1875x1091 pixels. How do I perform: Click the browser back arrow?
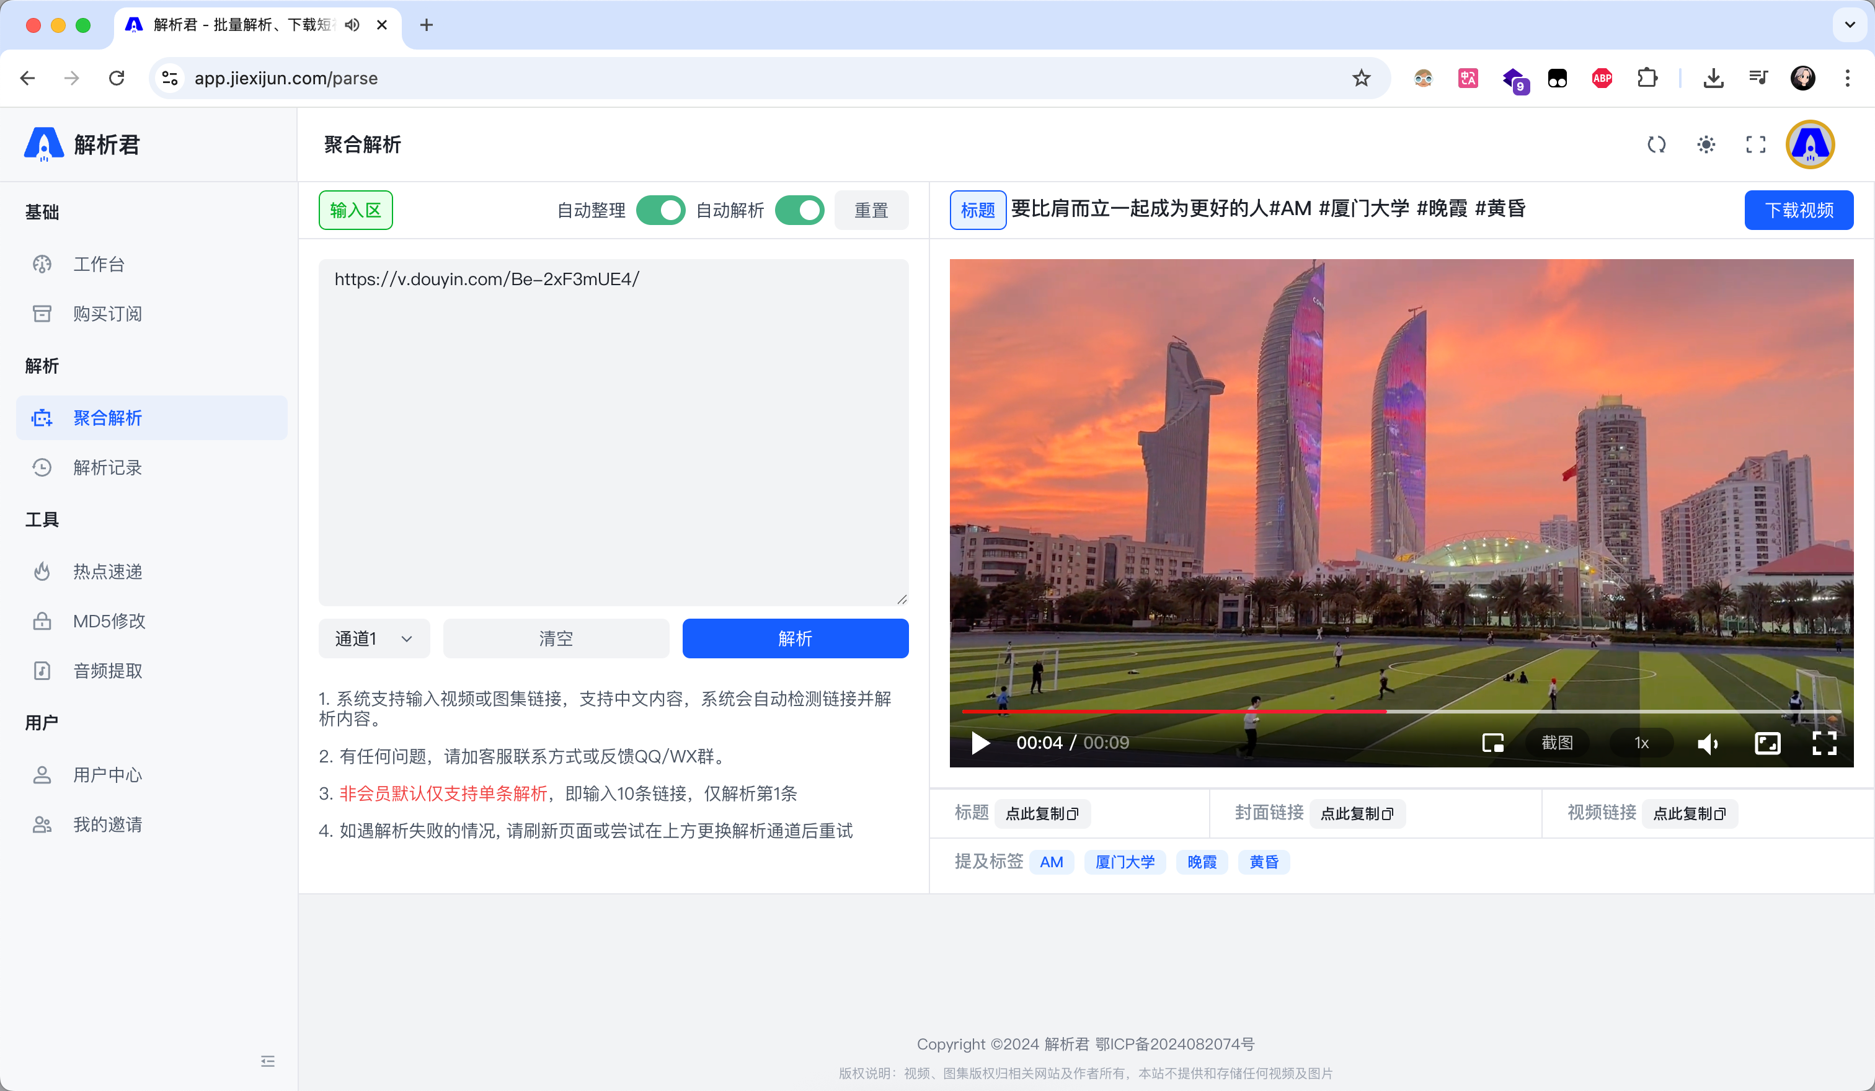point(27,78)
